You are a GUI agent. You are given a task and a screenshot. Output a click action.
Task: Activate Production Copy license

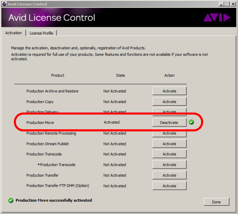[169, 102]
